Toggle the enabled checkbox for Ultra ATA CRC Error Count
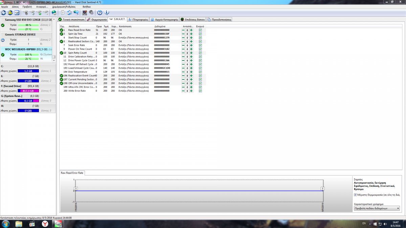The width and height of the screenshot is (406, 228). tap(200, 87)
